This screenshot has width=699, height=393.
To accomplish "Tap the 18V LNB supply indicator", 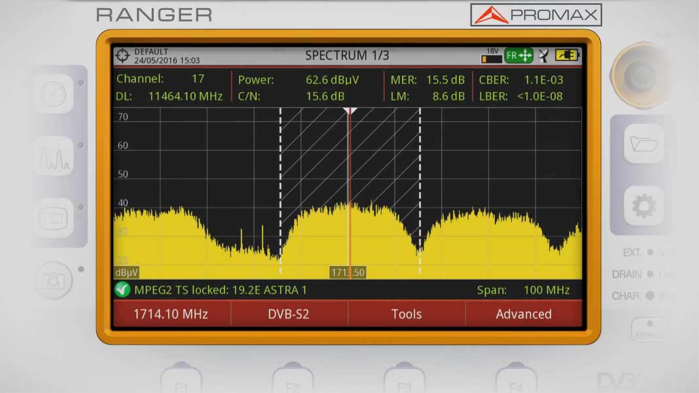I will 492,56.
